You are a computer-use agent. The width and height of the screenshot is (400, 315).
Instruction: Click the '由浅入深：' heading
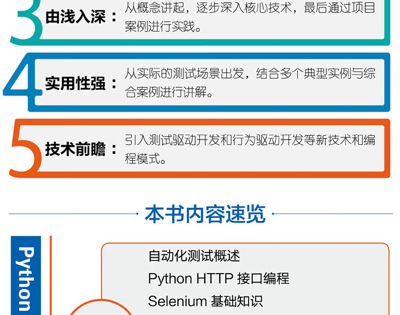(x=81, y=17)
